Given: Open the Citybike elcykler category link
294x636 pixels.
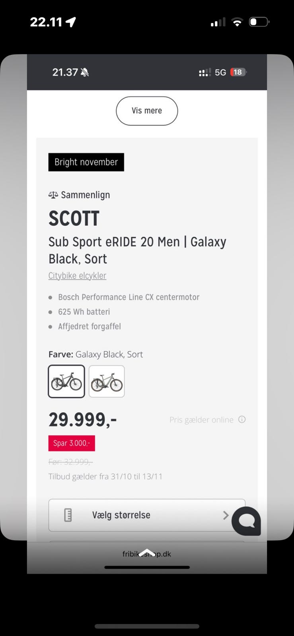Looking at the screenshot, I should click(77, 275).
